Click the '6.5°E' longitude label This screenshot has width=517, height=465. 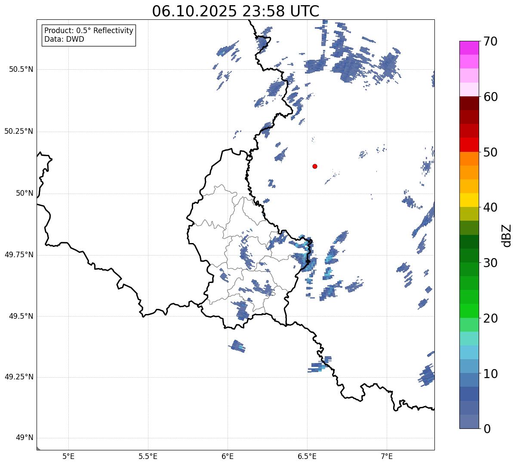pos(307,456)
